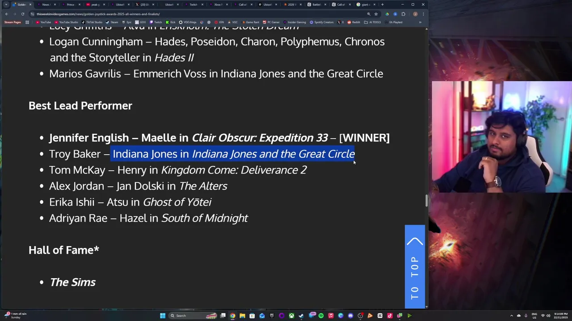Go back using browser back arrow
The height and width of the screenshot is (321, 572).
click(6, 14)
